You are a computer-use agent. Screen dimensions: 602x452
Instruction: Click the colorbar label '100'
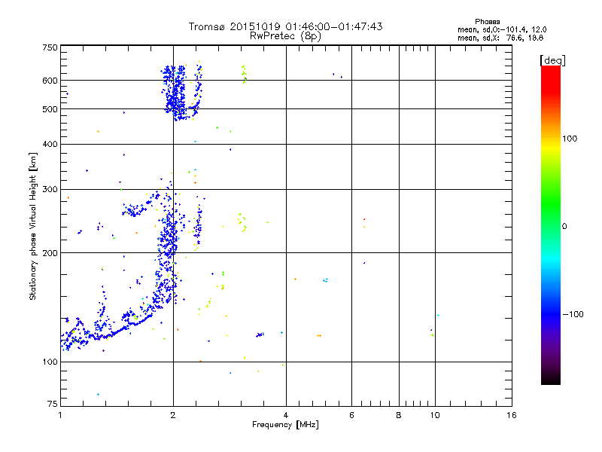click(x=570, y=139)
